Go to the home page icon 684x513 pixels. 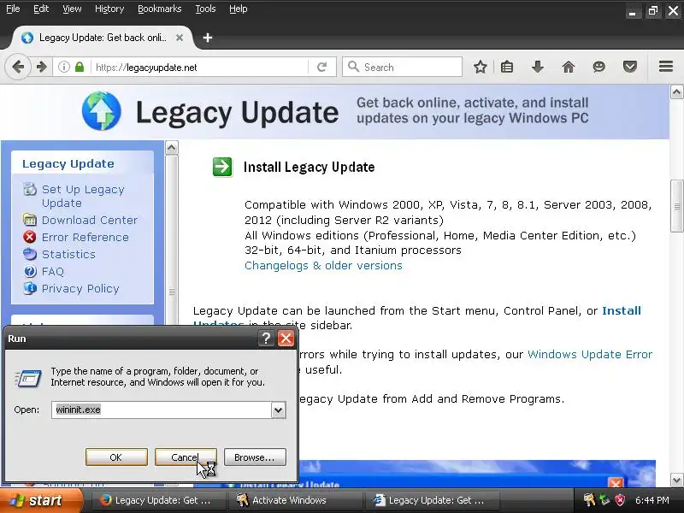[568, 68]
